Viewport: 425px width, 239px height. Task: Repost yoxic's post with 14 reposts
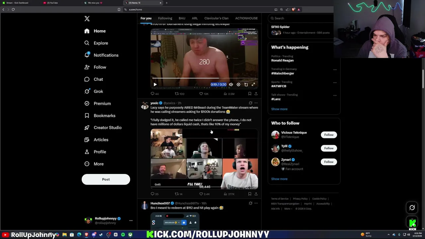coord(179,194)
